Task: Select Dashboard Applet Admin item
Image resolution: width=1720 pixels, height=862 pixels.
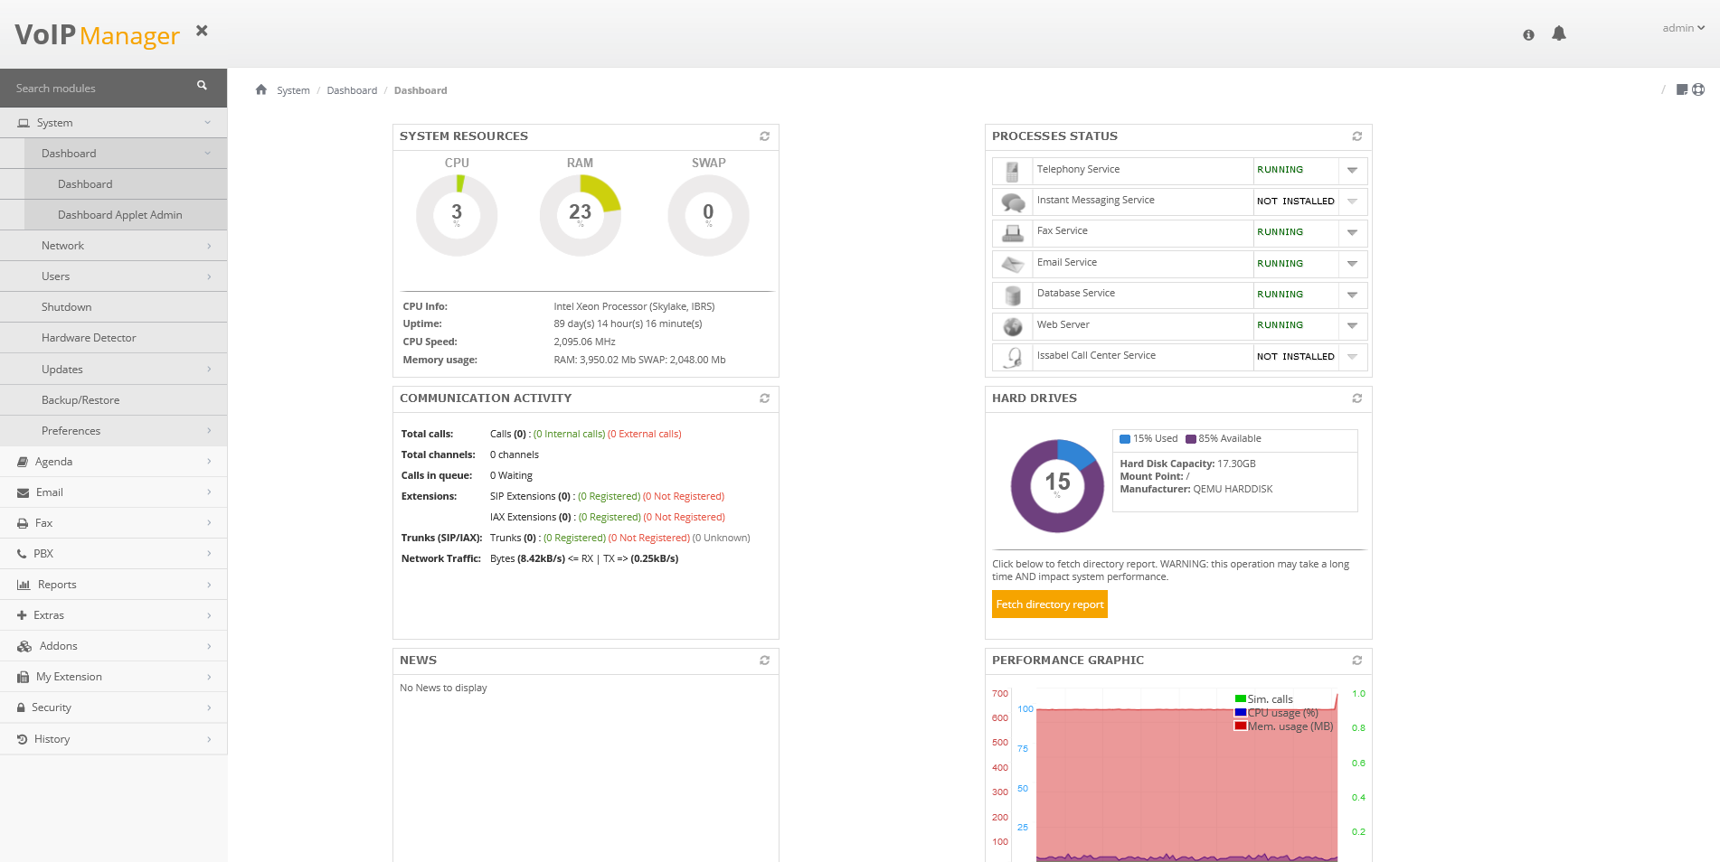Action: [119, 215]
